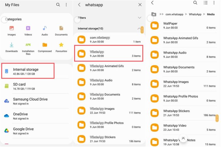221x147 pixels.
Task: Clear the whatsapp search with X
Action: point(140,5)
